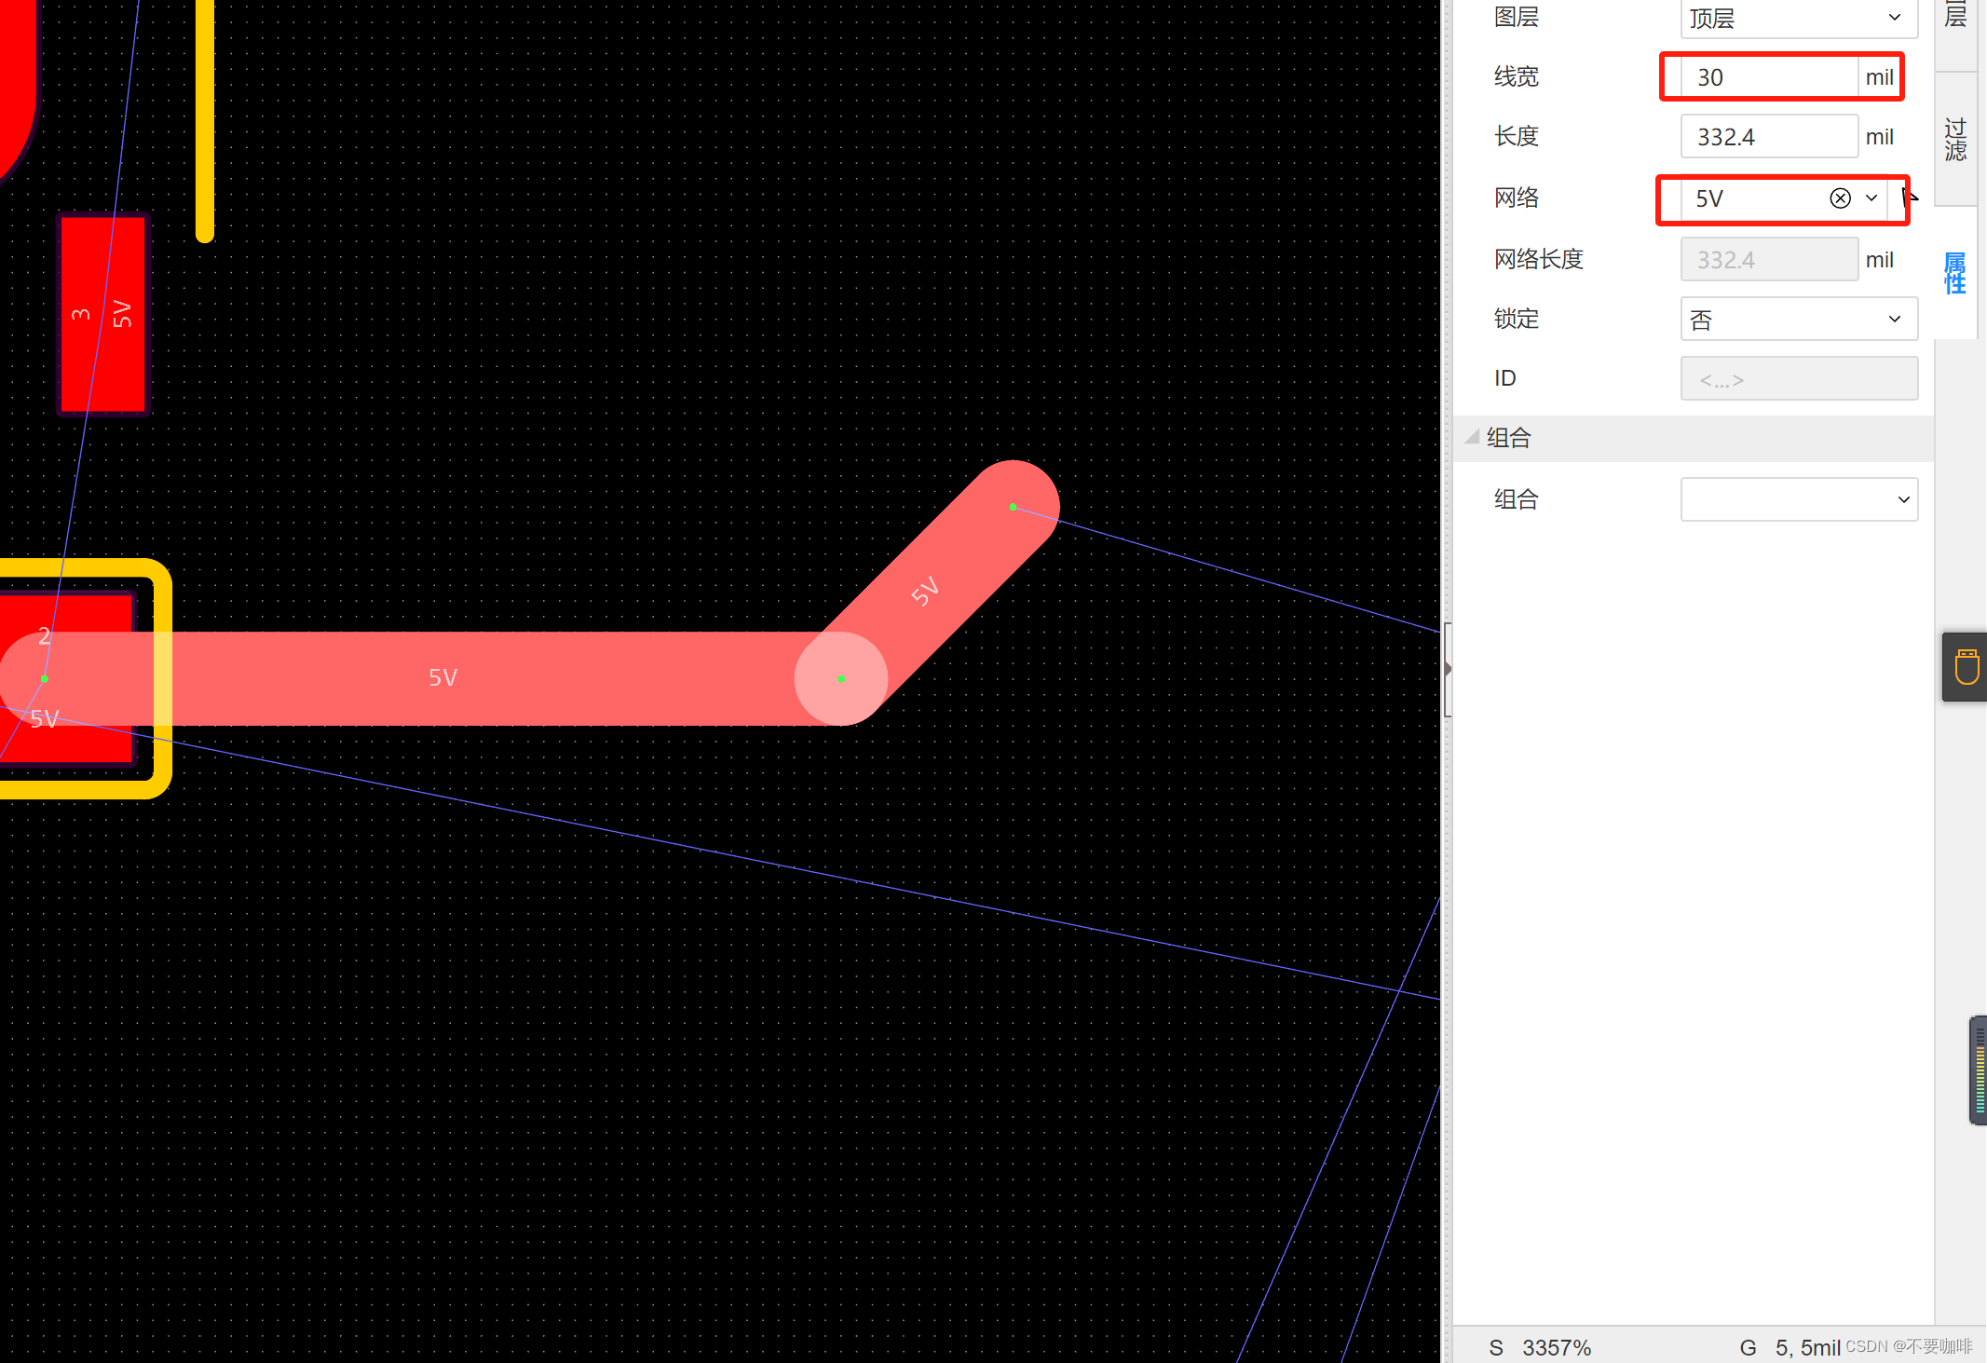Open the 网络 net dropdown arrow
1987x1363 pixels.
point(1871,198)
